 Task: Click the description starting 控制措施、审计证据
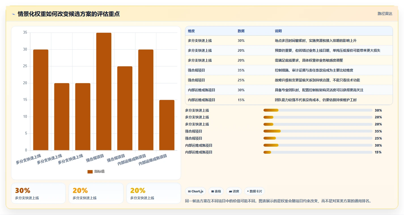(314, 70)
